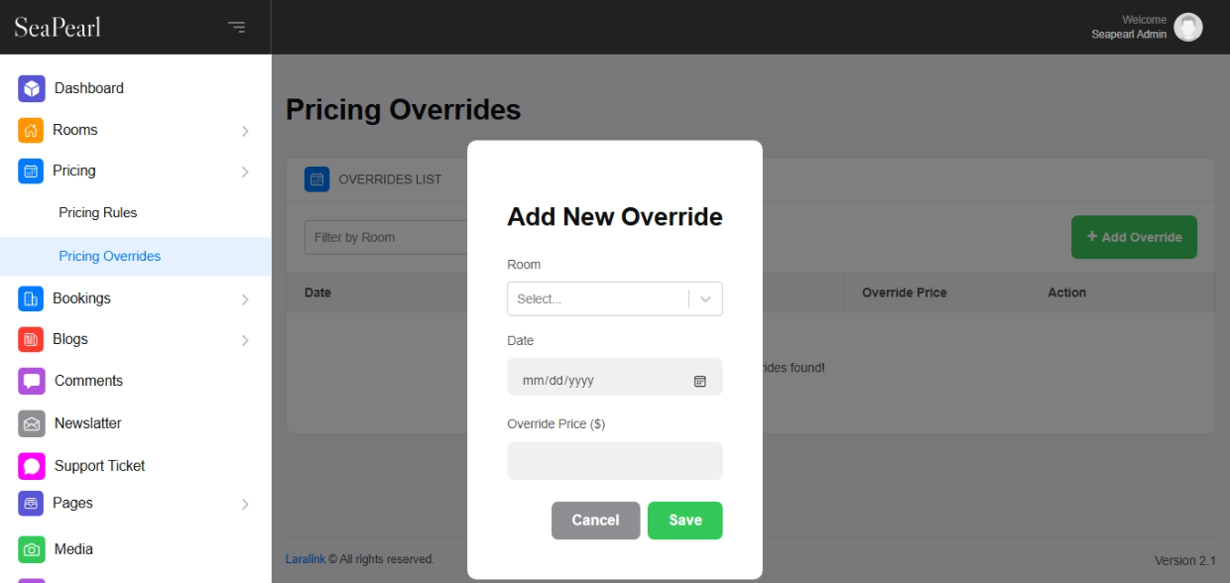Click the Override Price input field
The image size is (1230, 583).
point(614,461)
